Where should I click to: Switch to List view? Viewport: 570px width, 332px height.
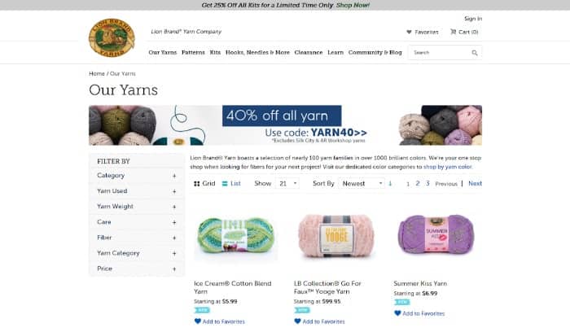[231, 184]
